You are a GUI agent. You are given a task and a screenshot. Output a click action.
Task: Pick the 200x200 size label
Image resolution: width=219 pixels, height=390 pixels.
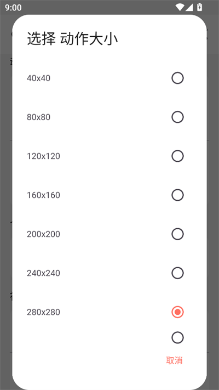[43, 234]
